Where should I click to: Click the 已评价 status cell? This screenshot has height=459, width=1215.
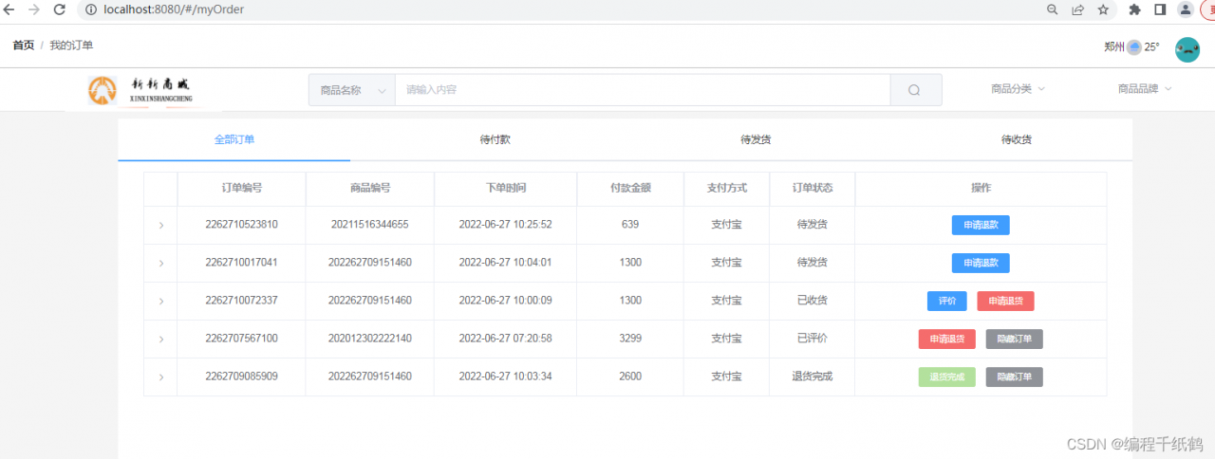point(813,339)
